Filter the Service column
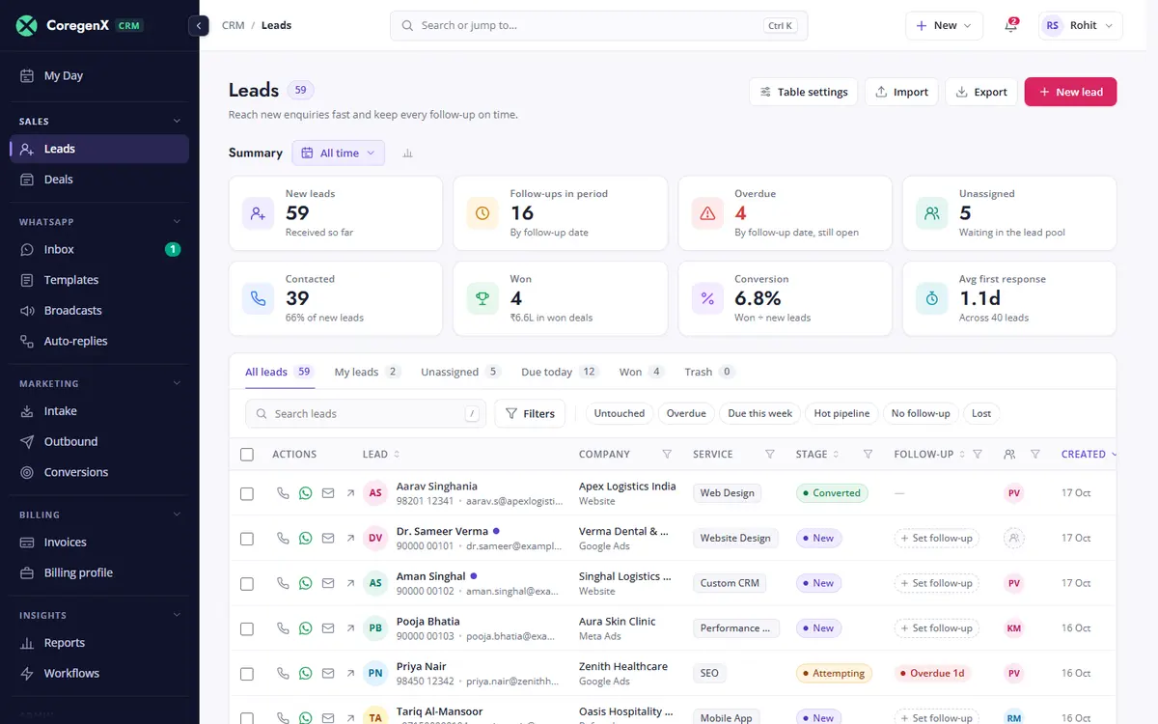Screen dimensions: 1158x724 pos(770,454)
